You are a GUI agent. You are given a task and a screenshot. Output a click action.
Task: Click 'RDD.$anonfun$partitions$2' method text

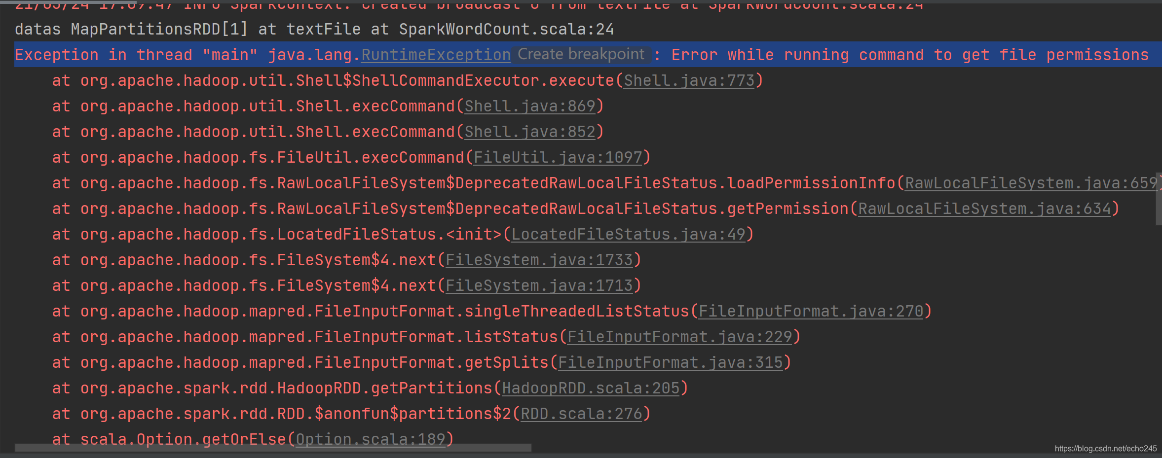[x=394, y=414]
